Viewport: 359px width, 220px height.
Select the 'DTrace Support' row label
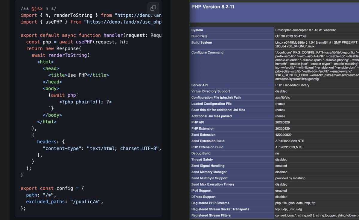203,197
